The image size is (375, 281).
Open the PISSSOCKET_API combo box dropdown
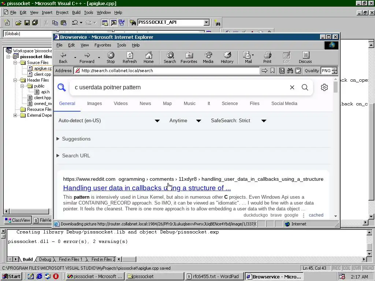[207, 22]
